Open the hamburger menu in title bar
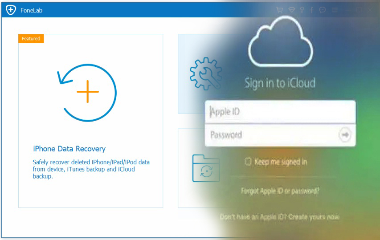The height and width of the screenshot is (240, 380). coord(335,10)
